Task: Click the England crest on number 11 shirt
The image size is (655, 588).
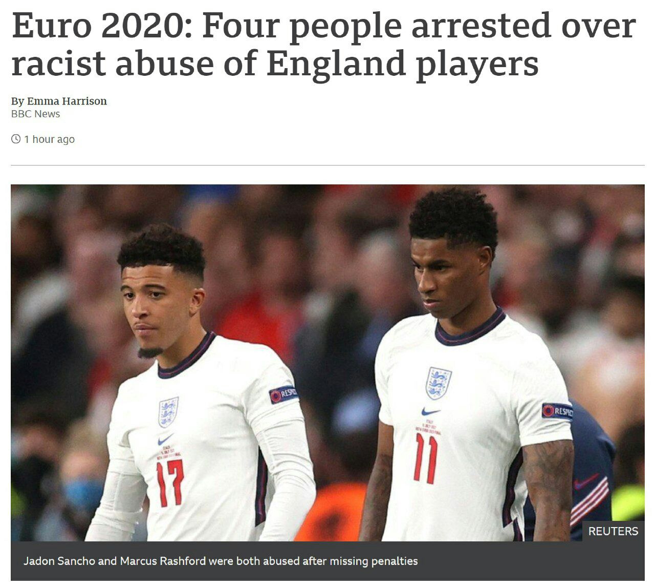Action: coord(439,383)
